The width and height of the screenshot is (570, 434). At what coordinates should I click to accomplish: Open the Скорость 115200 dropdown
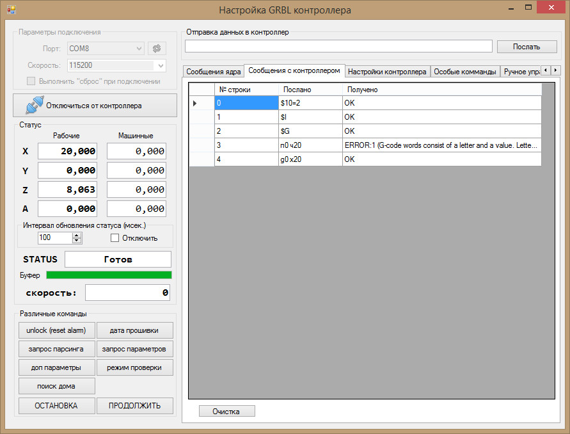coord(116,65)
